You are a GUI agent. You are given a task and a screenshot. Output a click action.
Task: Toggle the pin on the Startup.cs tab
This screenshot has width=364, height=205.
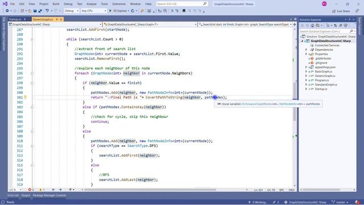[x=24, y=19]
